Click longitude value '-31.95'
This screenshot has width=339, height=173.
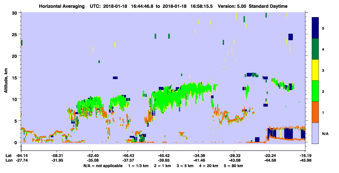point(57,161)
